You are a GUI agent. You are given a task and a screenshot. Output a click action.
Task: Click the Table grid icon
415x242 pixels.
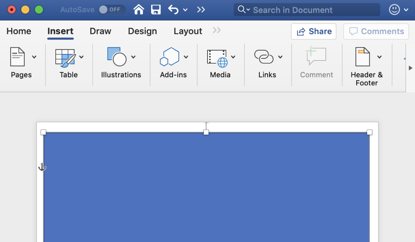click(x=65, y=57)
